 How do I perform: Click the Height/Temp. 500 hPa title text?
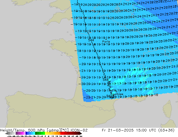23,130
